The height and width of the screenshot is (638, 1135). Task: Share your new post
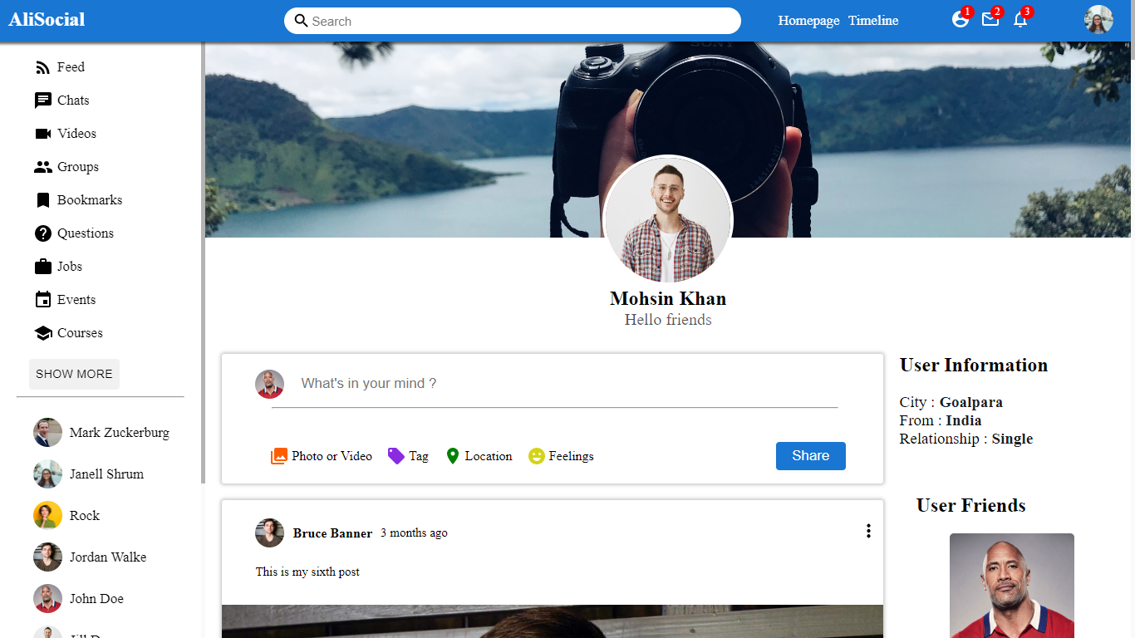click(810, 455)
